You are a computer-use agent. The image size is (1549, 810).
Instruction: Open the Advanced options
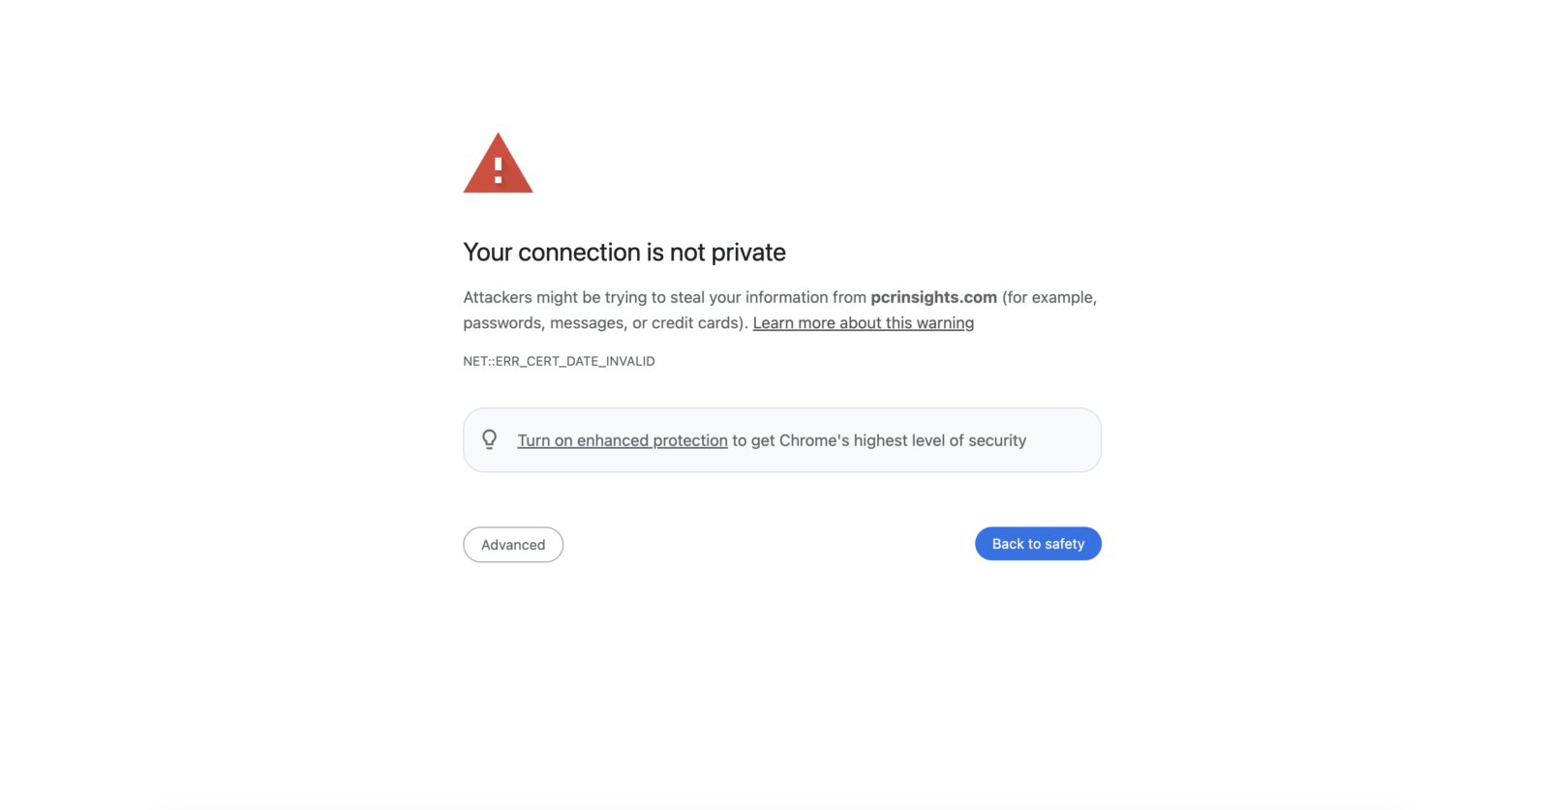[x=513, y=545]
